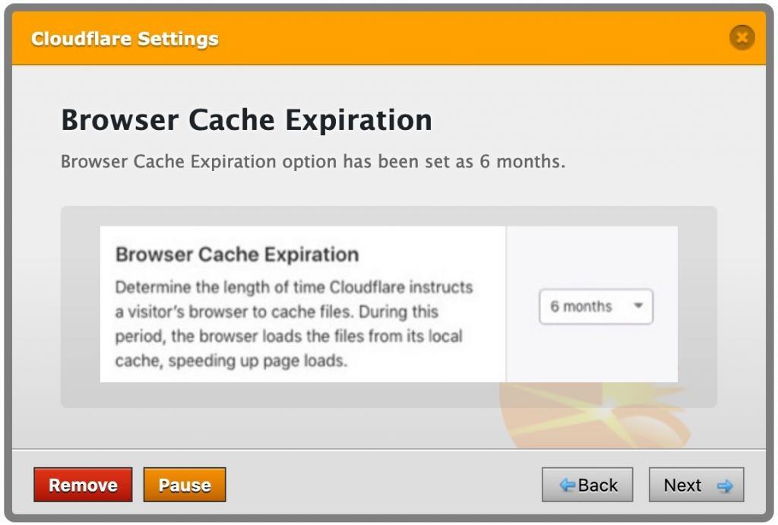Click the orange title bar
Screen dimensions: 778x525
point(456,38)
